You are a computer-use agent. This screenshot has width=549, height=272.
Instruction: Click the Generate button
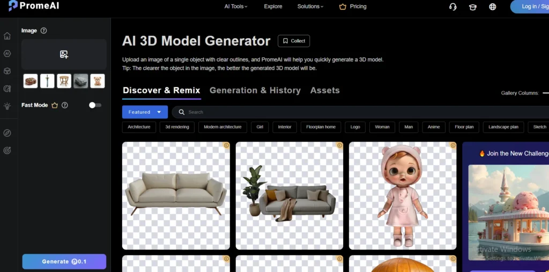coord(64,261)
